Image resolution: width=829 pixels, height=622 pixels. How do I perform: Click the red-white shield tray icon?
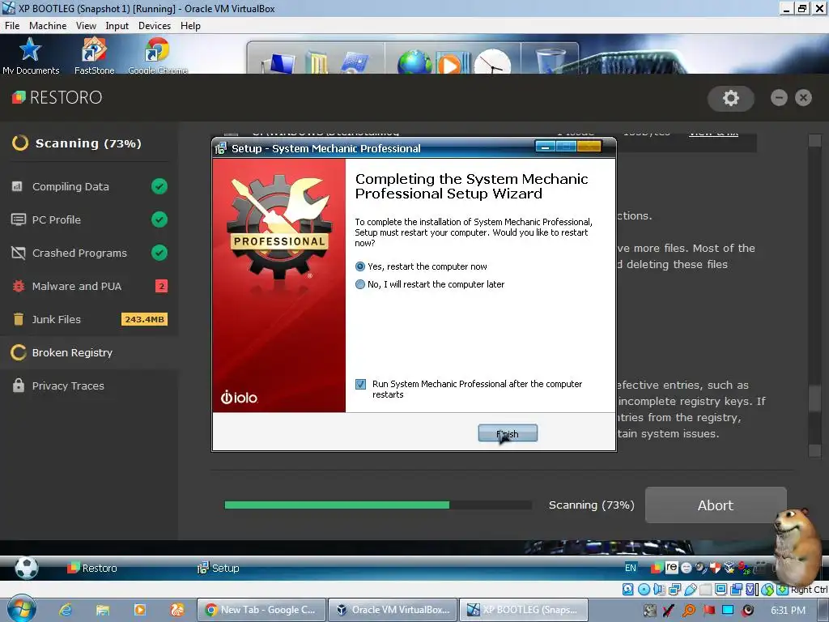[x=716, y=568]
